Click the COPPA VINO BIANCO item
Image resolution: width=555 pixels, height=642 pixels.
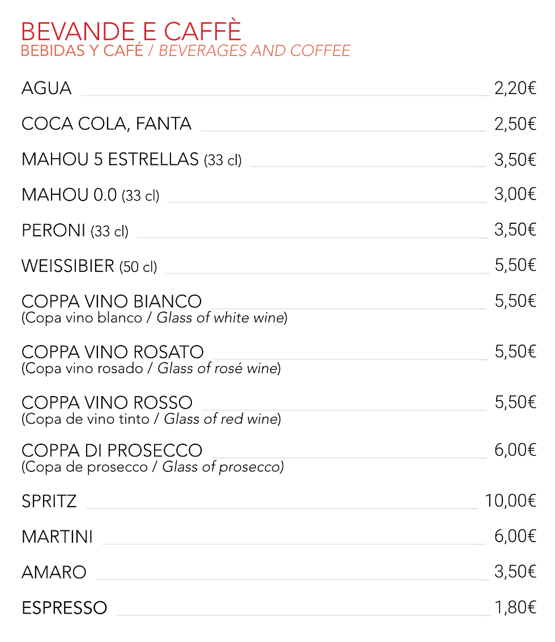[x=112, y=301]
